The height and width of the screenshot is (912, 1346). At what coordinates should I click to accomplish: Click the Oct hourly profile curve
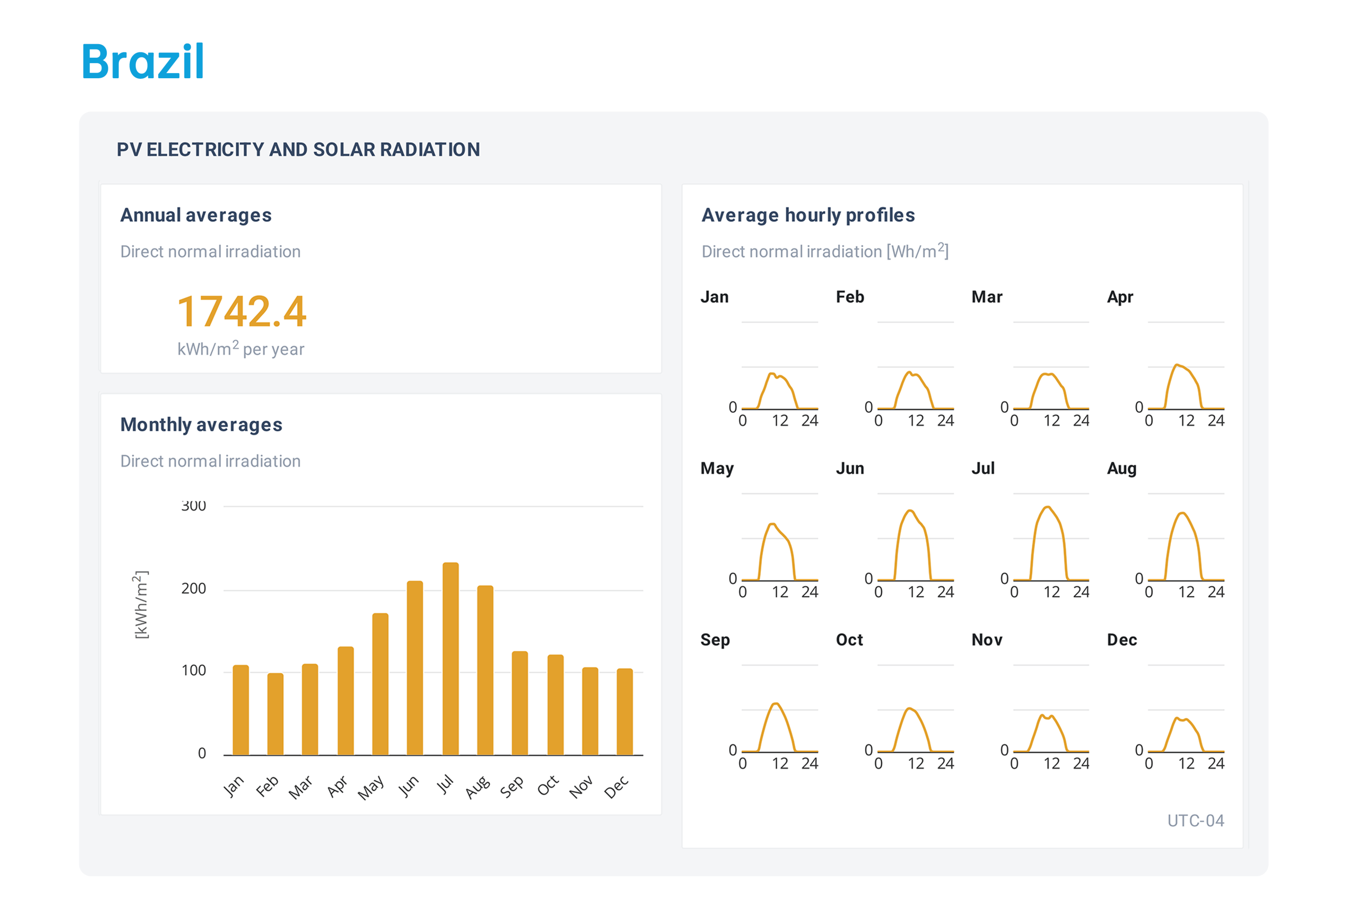(x=911, y=709)
